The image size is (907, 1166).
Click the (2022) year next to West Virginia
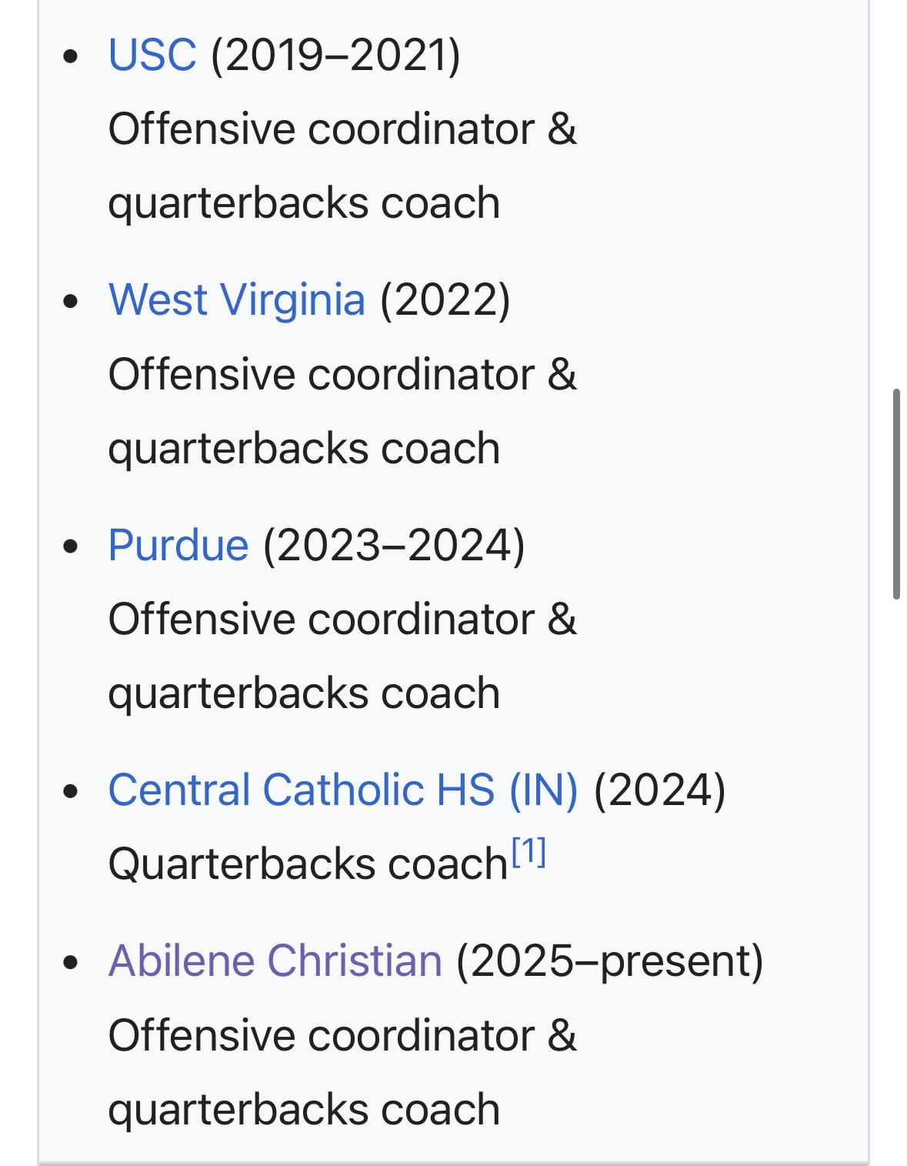click(445, 300)
